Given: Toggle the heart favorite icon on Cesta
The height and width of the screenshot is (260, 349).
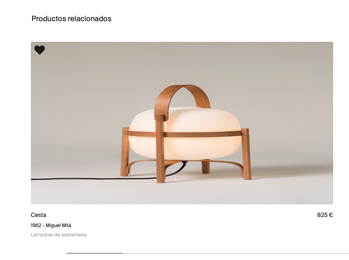Looking at the screenshot, I should [40, 50].
